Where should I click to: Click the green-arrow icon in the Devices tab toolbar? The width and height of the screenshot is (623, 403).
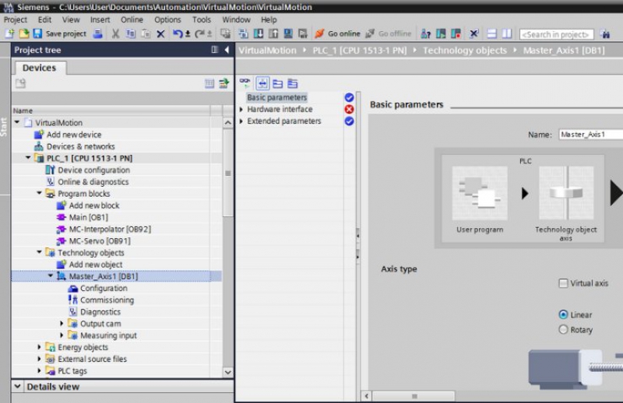tap(224, 83)
